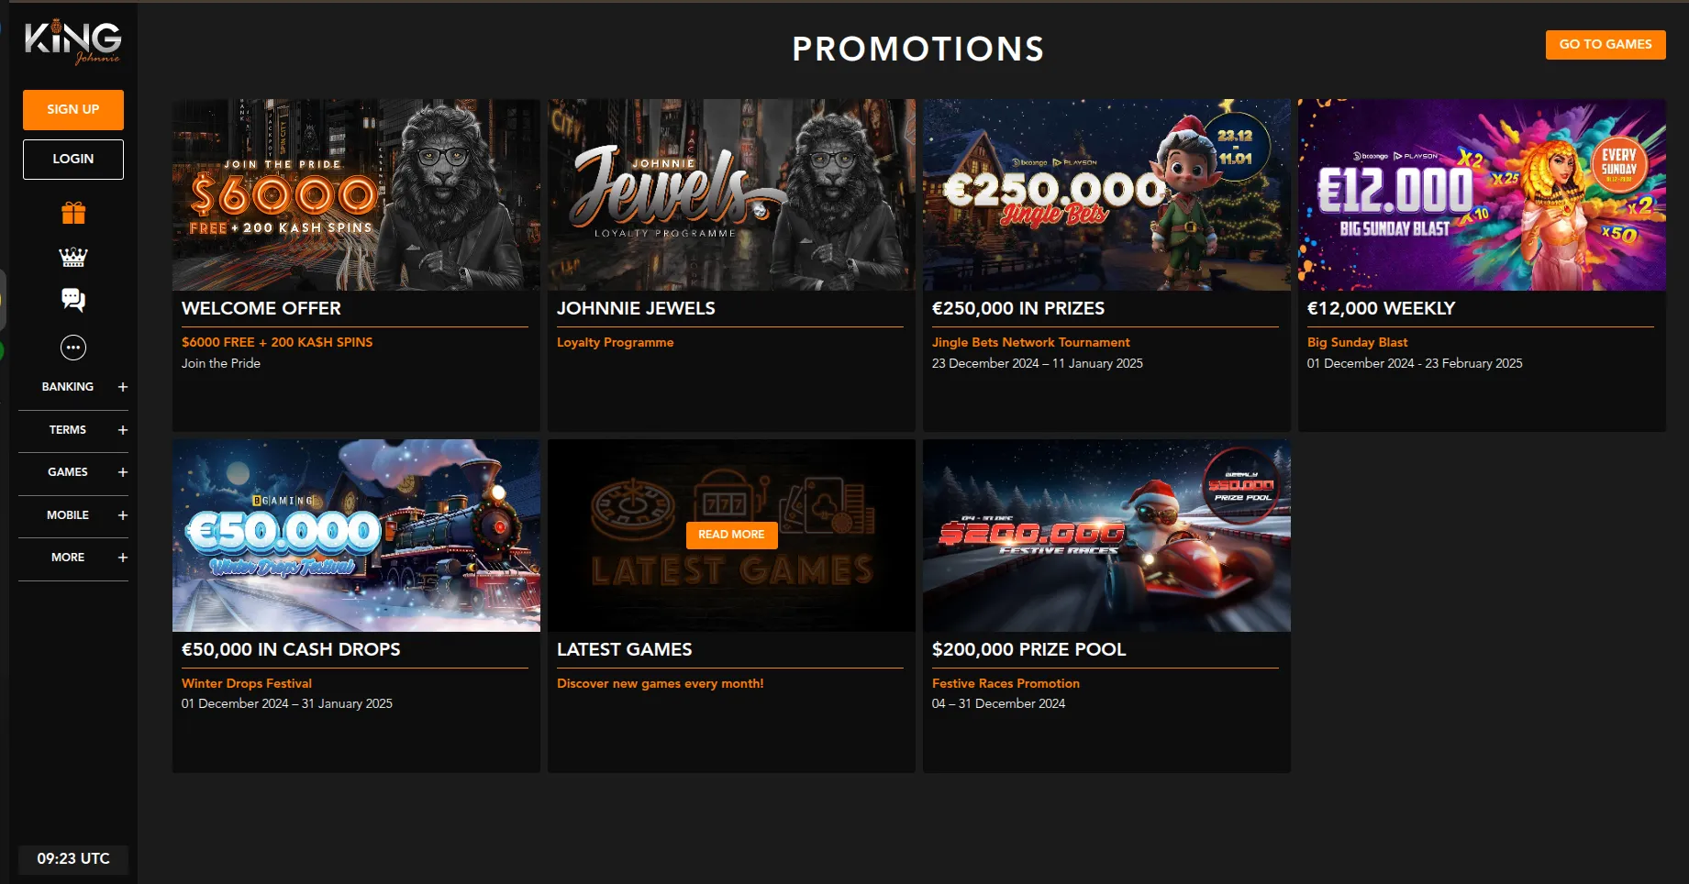Image resolution: width=1689 pixels, height=884 pixels.
Task: Click the GO TO GAMES button
Action: 1606,44
